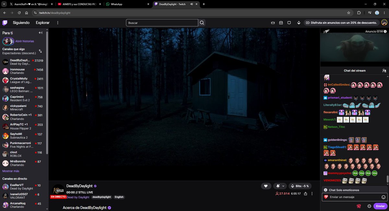Open the Twitch home logo
Viewport: 389px width, 211px height.
click(5, 23)
